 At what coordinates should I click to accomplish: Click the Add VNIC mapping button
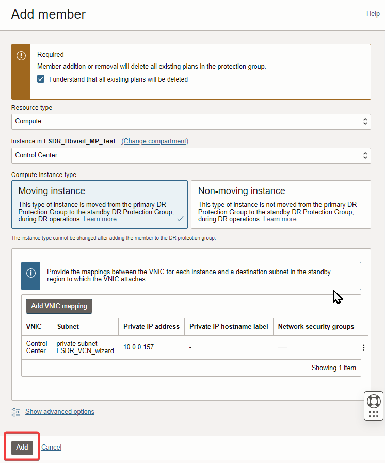59,306
